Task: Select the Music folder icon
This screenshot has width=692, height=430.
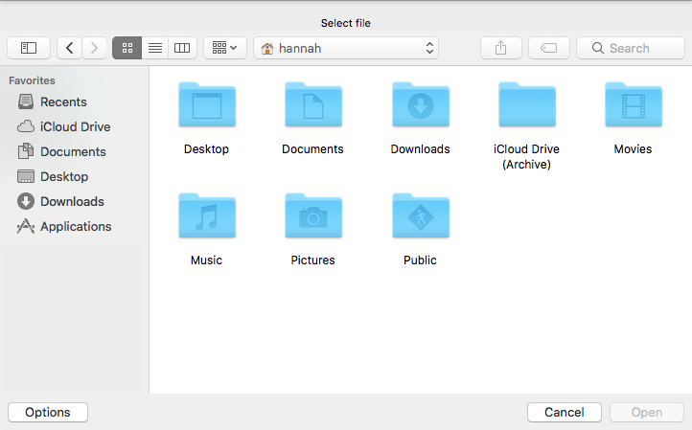Action: (x=206, y=216)
